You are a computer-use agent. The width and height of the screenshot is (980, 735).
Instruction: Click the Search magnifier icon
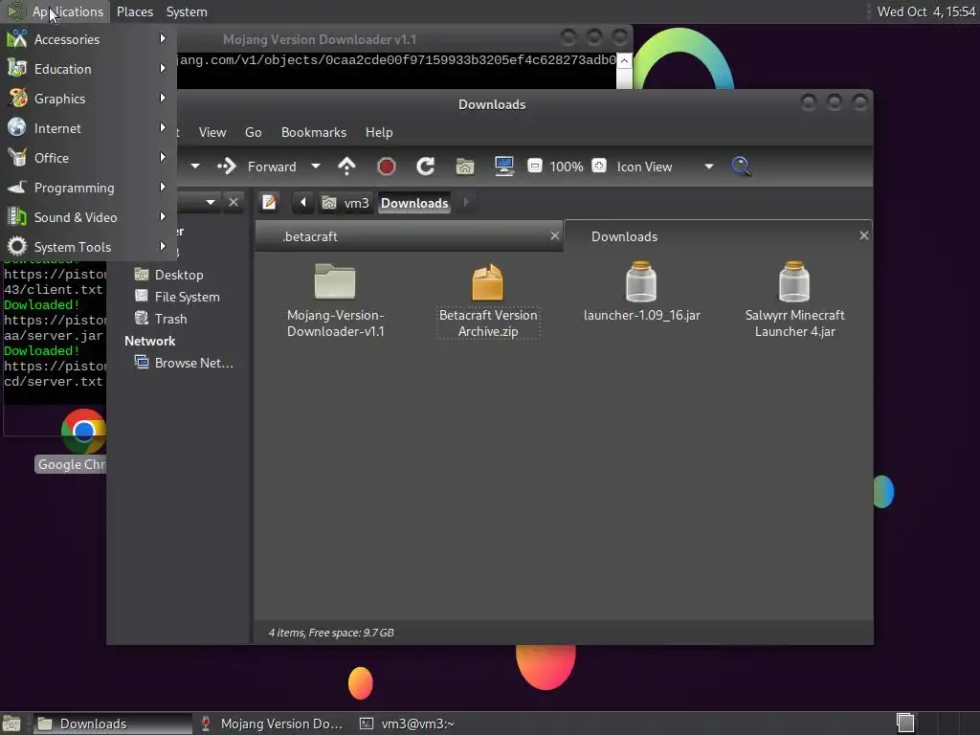(x=741, y=167)
